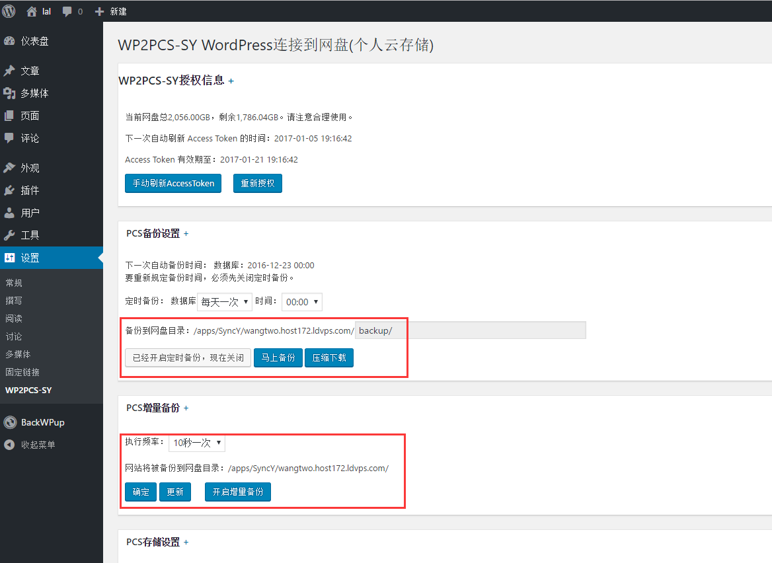Open the 多媒体 item in settings submenu
The height and width of the screenshot is (563, 772).
point(19,354)
